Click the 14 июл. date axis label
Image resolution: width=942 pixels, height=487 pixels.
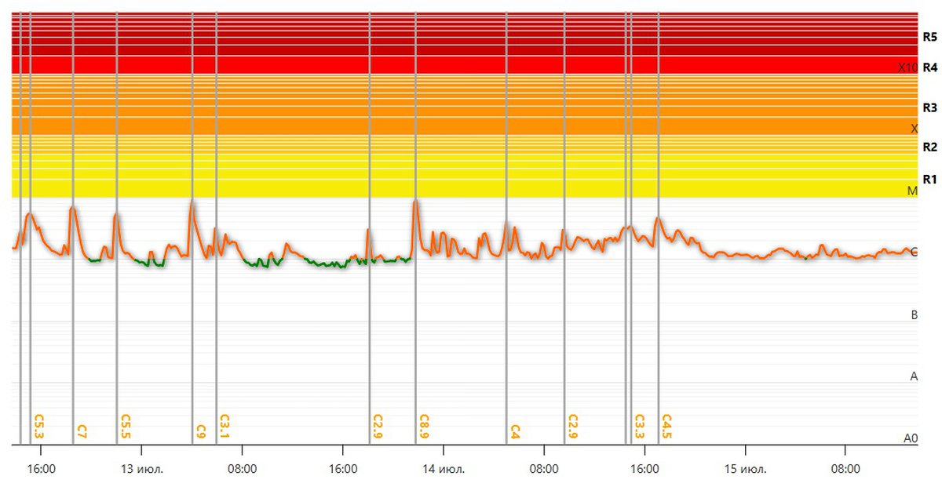(x=444, y=470)
